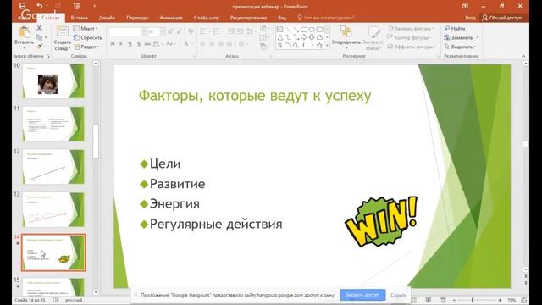Apply bold with the Ж icon
Image resolution: width=542 pixels, height=305 pixels.
click(x=113, y=44)
